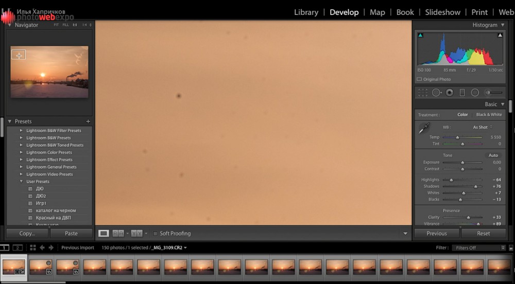
Task: Set Navigator zoom to FIT
Action: pyautogui.click(x=56, y=25)
